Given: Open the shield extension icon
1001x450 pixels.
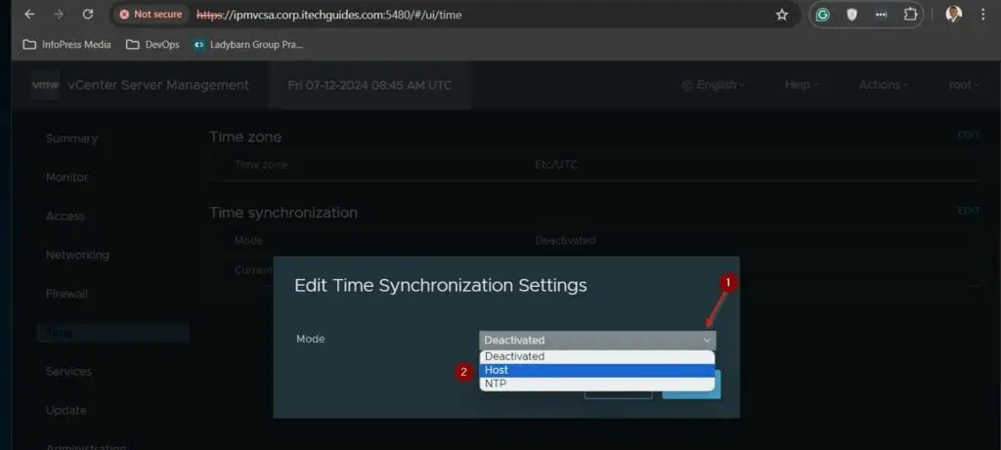Looking at the screenshot, I should (x=851, y=15).
